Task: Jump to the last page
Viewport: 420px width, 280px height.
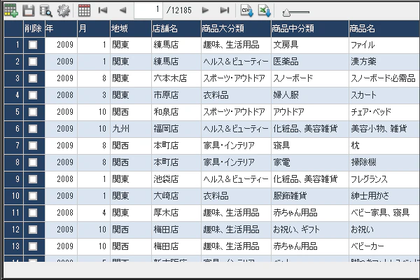Action: tap(225, 10)
